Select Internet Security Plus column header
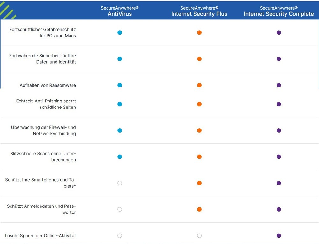 [199, 11]
